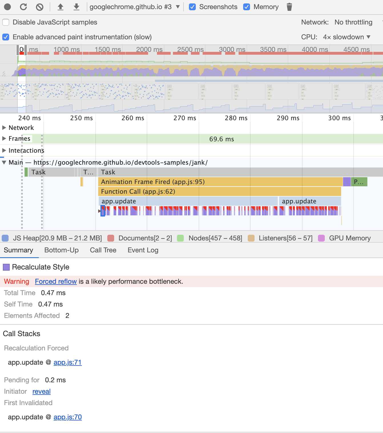Expand the Interactions track

click(x=4, y=150)
